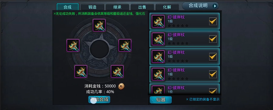273x110 pixels.
Task: Click the bottom-right staff slot on the wheel
Action: pos(117,71)
